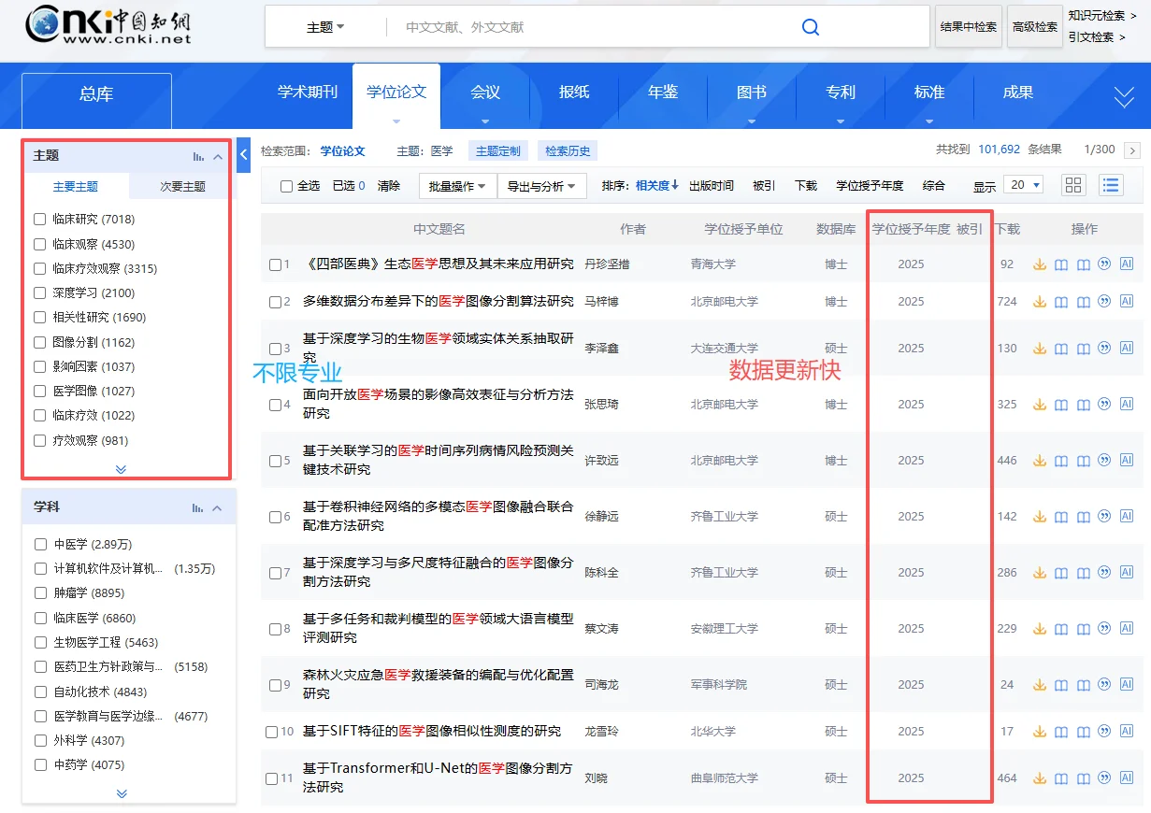Viewport: 1151px width, 813px height.
Task: Enable the 全选 select-all checkbox
Action: tap(288, 185)
